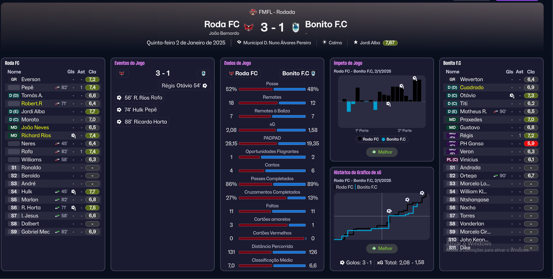Click the 88' Ricardo Horta goal event

pyautogui.click(x=142, y=122)
